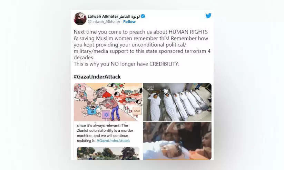This screenshot has width=284, height=170.
Task: Open the photo of white shrouded bodies
Action: tap(177, 102)
